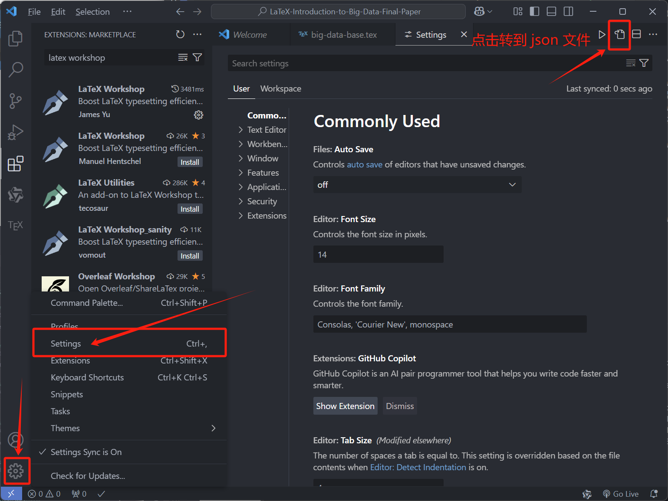
Task: Refresh the extensions marketplace list
Action: point(181,34)
